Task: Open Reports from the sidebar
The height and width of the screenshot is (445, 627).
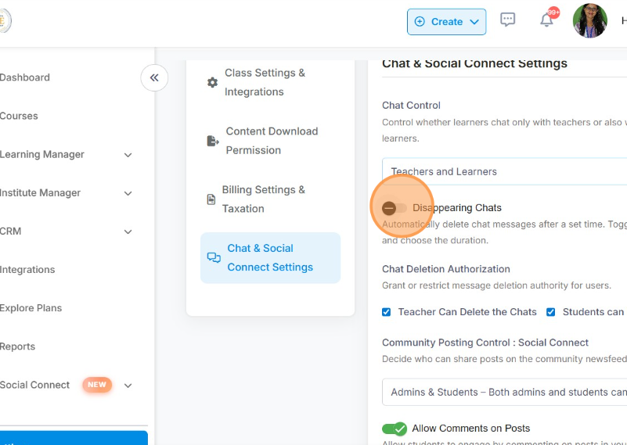Action: coord(17,346)
